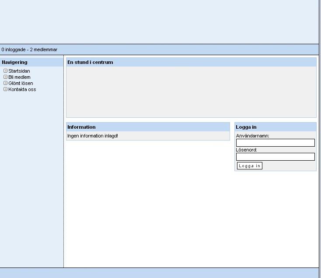Focus the Användarnamn input field
The width and height of the screenshot is (321, 278).
[x=276, y=143]
